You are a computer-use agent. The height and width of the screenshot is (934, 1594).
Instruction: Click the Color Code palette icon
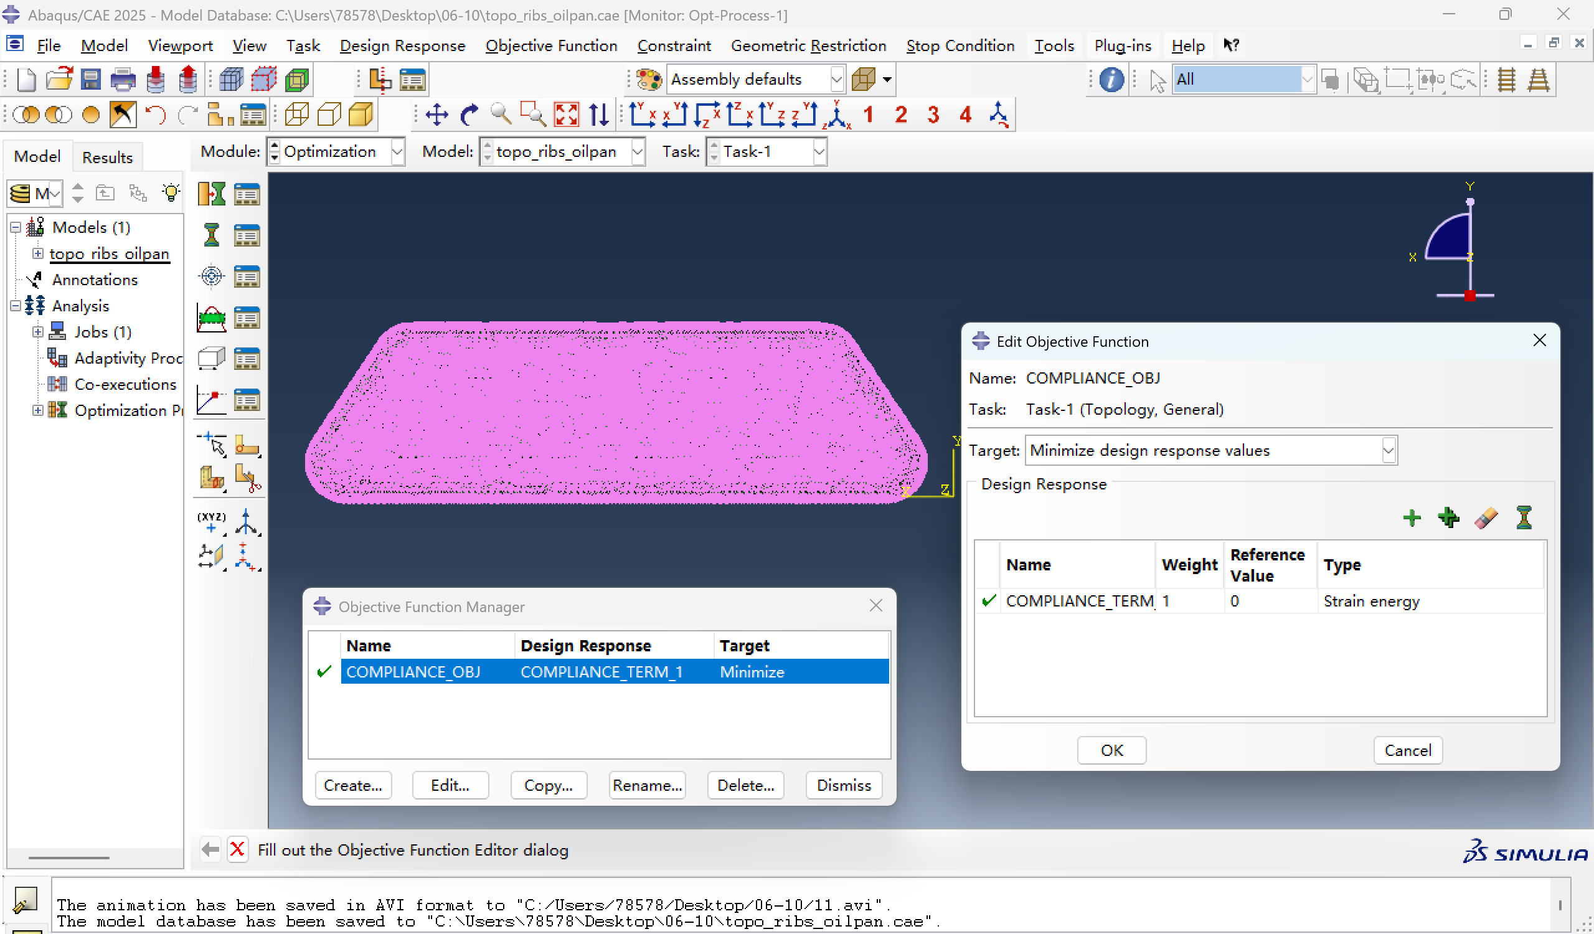648,80
